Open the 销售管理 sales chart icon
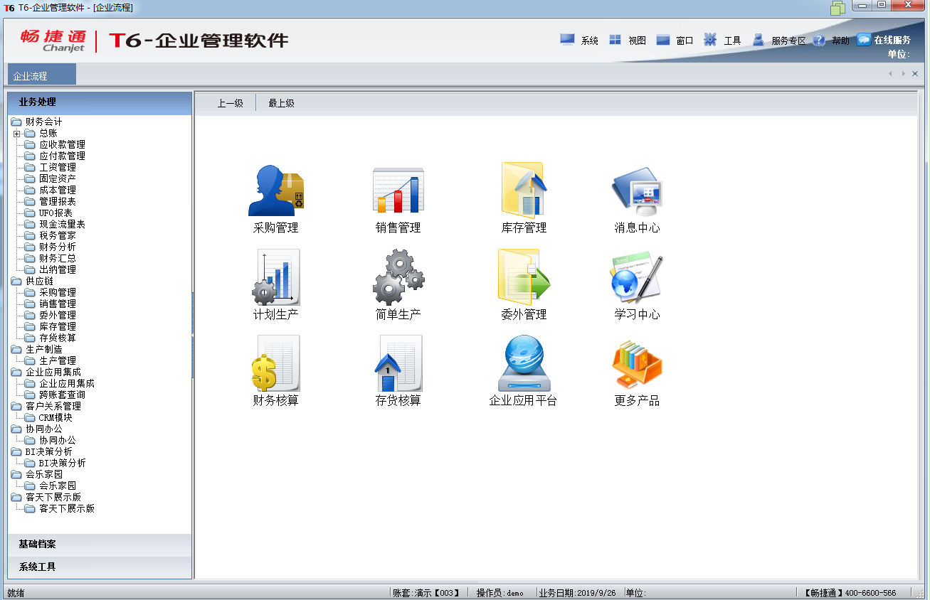Image resolution: width=930 pixels, height=600 pixels. click(398, 190)
